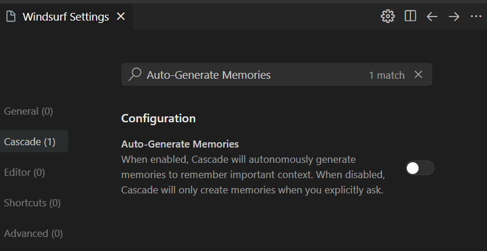Image resolution: width=487 pixels, height=251 pixels.
Task: Select the Cascade (1) settings category
Action: pyautogui.click(x=30, y=142)
